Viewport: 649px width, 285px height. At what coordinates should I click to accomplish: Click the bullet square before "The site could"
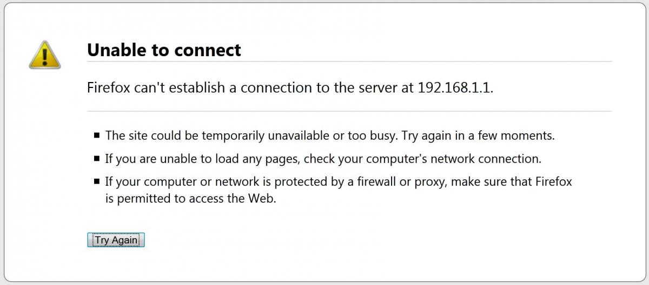(x=96, y=135)
